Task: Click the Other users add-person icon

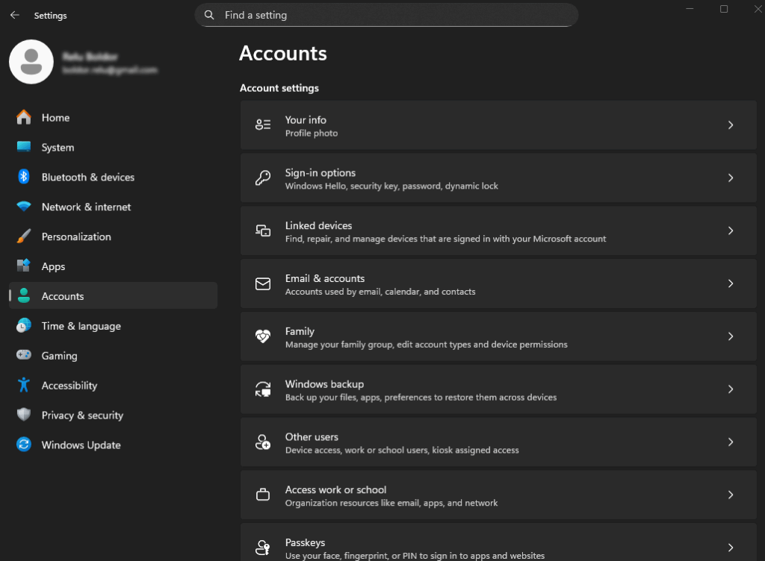Action: click(x=263, y=442)
